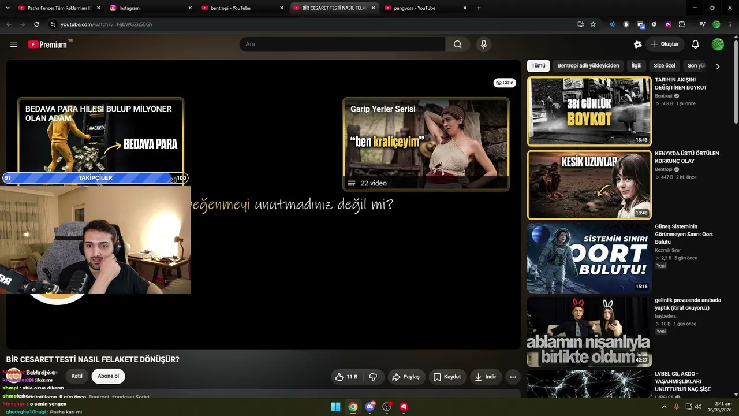Save the video with Kaydet button
The height and width of the screenshot is (416, 739).
447,377
